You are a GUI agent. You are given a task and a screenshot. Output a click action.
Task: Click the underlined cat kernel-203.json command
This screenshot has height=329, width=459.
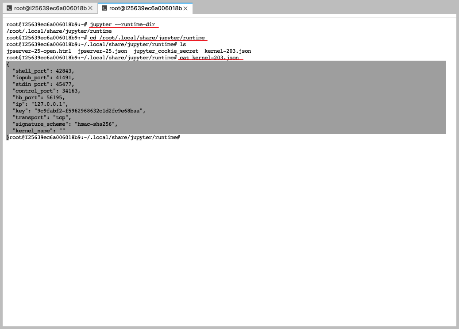[x=209, y=58]
